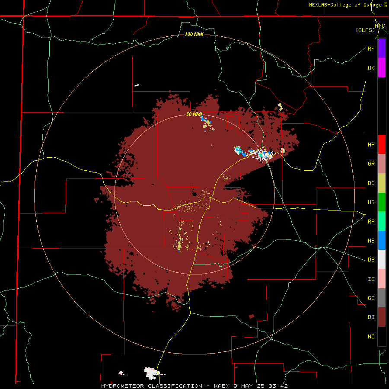The image size is (389, 389).
Task: Click the GC gray legend swatch
Action: 382,298
